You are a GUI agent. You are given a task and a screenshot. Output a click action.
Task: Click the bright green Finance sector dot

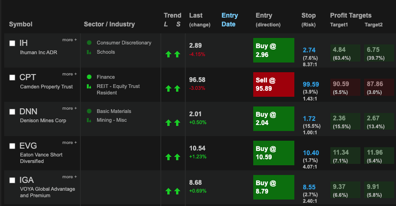point(89,77)
